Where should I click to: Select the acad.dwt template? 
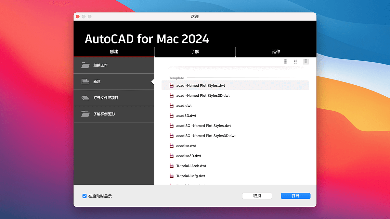click(235, 106)
